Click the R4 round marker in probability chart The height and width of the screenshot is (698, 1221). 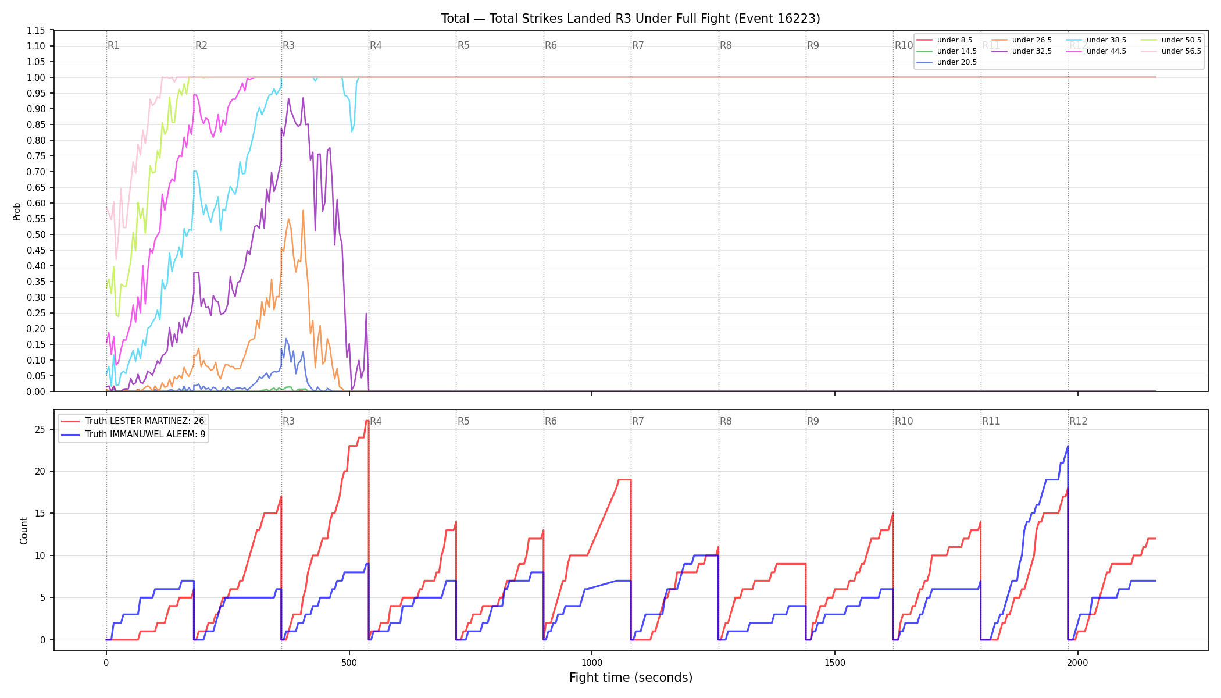pos(376,45)
